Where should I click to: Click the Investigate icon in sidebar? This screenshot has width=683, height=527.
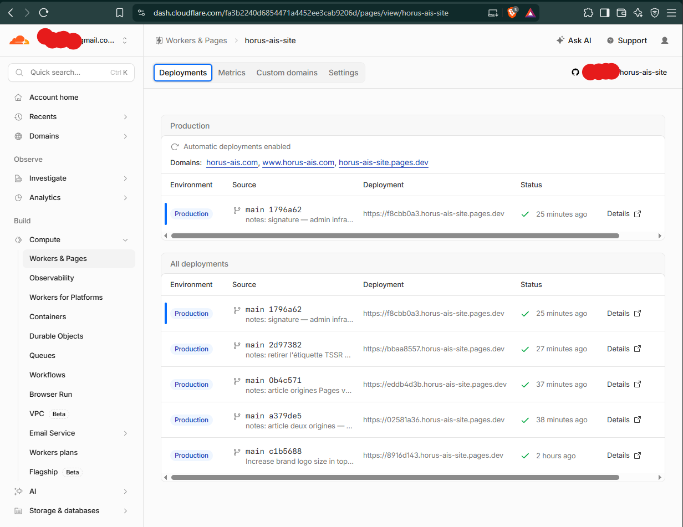(18, 178)
